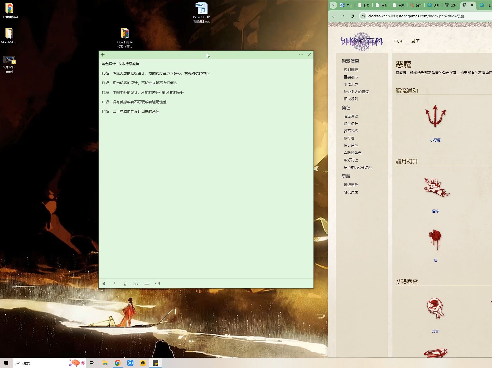Switch to the 染钟 browser tab

pos(451,5)
